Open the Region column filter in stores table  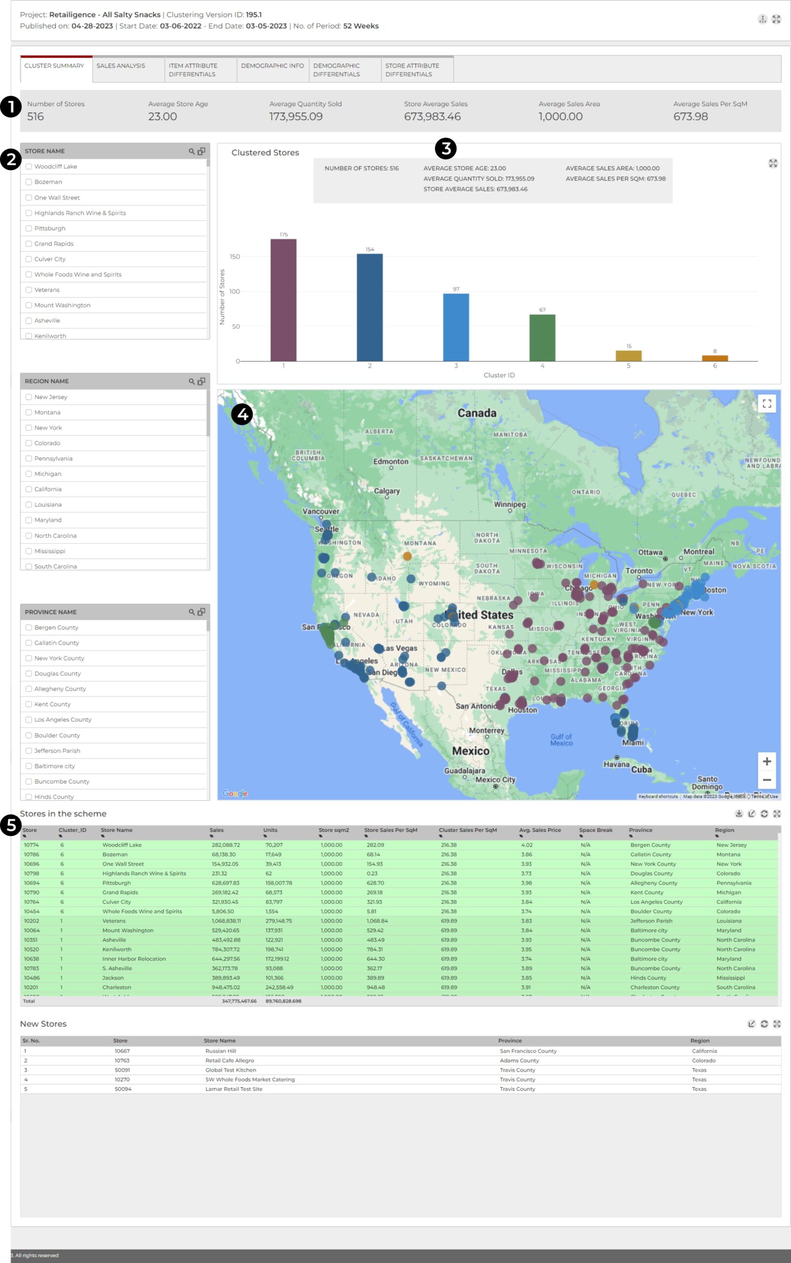click(x=717, y=836)
